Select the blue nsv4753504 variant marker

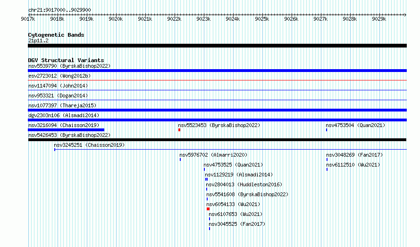point(327,130)
